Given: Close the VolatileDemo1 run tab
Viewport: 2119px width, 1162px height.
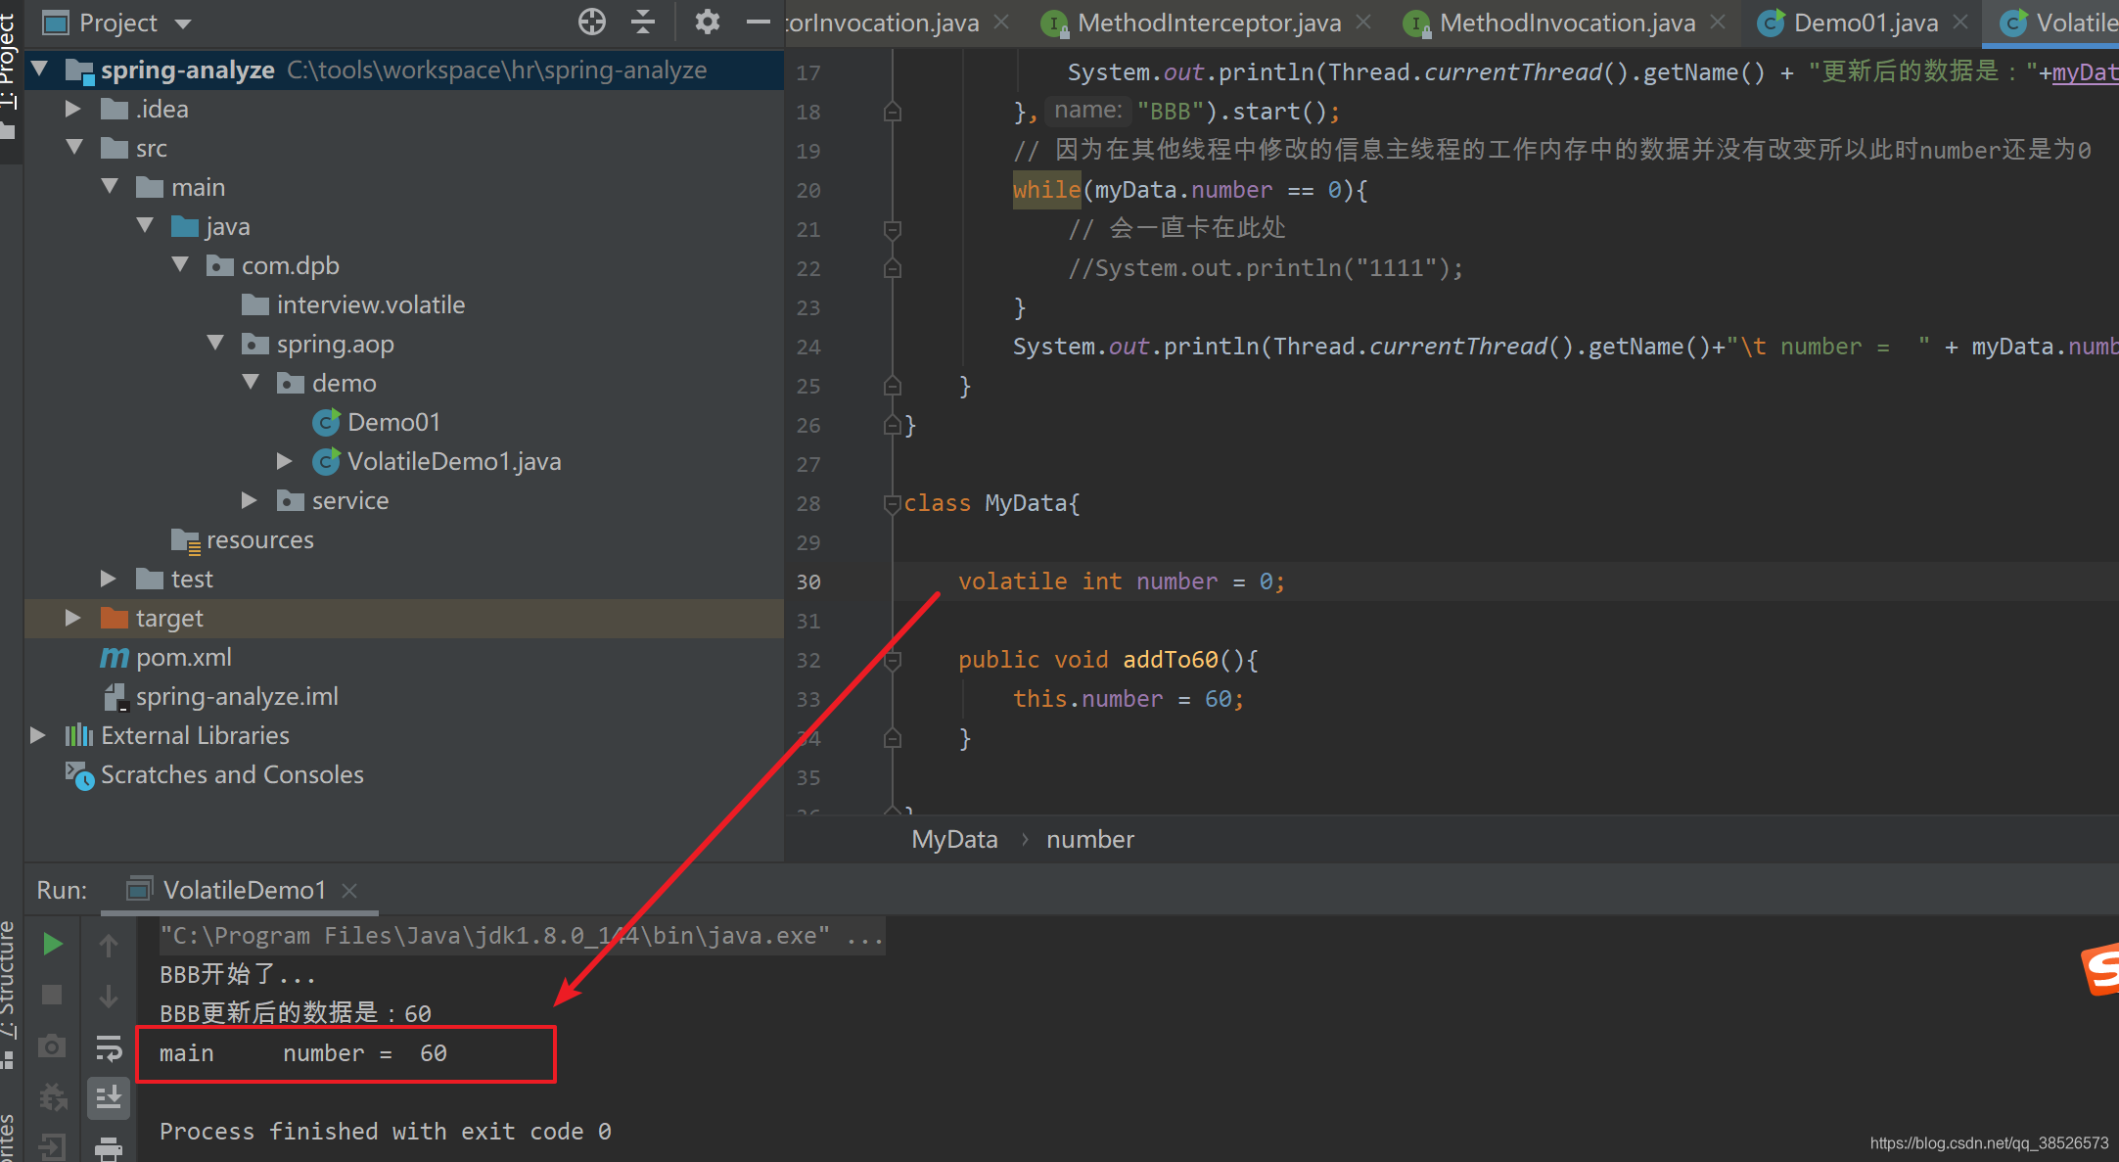Looking at the screenshot, I should tap(349, 891).
